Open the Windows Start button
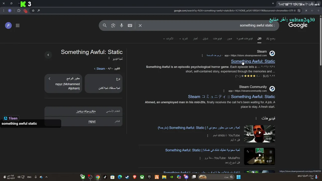Viewport: 322px width, 181px height. [x=238, y=177]
